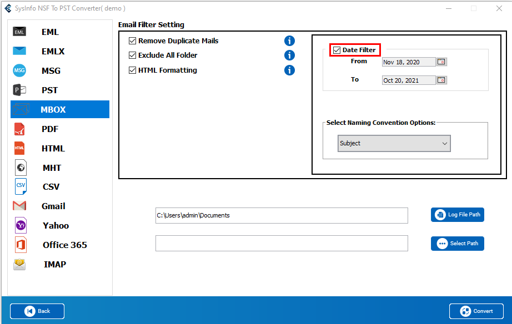Click the Log File Path button
Screen dimensions: 512x324
pos(457,215)
